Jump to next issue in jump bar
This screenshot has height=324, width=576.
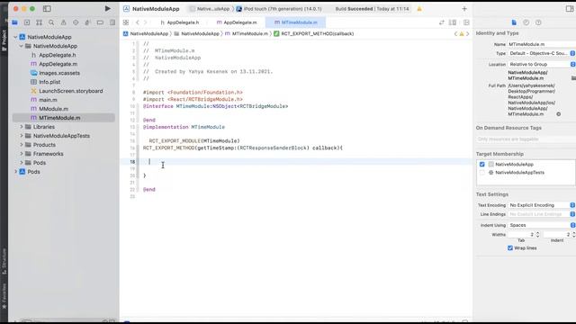468,34
